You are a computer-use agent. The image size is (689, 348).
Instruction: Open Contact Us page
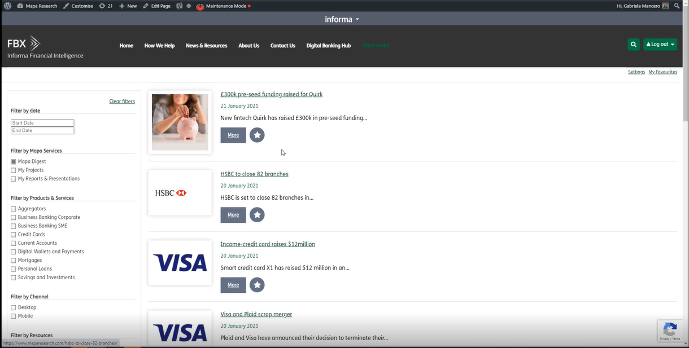(x=283, y=46)
